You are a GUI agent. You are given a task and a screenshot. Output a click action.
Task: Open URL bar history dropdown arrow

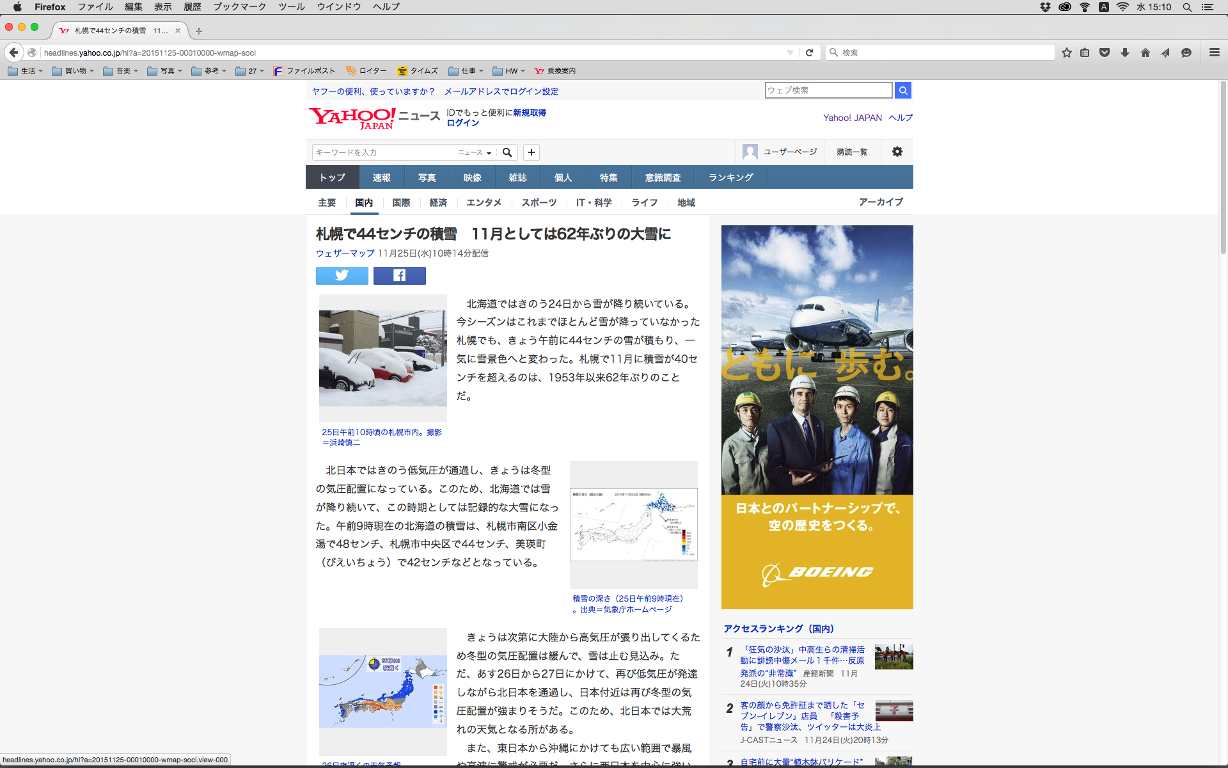tap(790, 52)
